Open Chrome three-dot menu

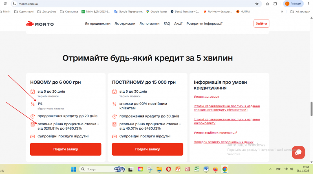pyautogui.click(x=308, y=4)
